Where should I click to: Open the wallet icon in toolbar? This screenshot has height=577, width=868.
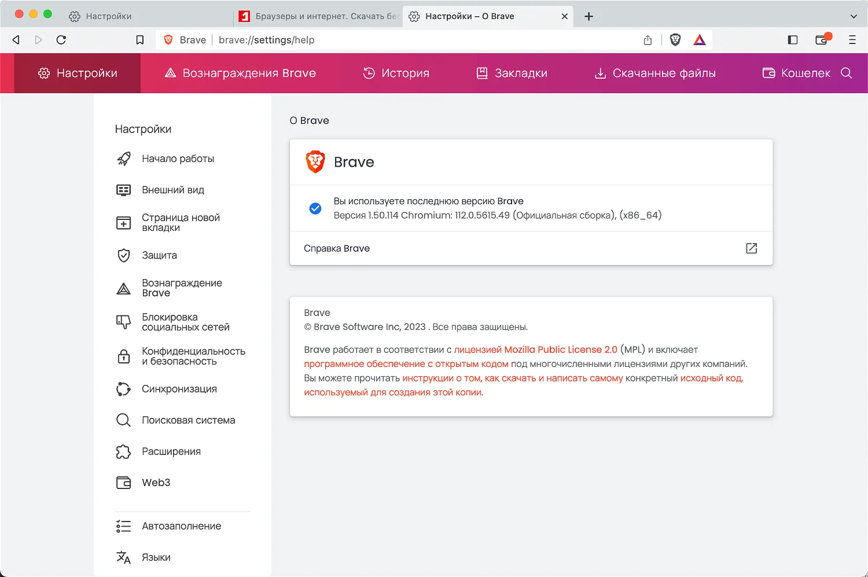pyautogui.click(x=822, y=40)
